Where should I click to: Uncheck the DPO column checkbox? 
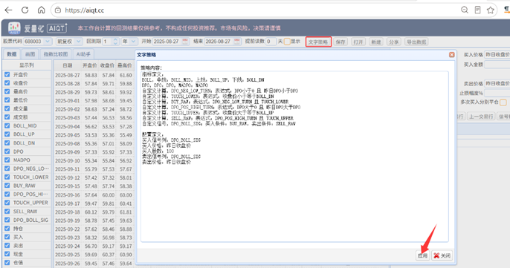coord(7,151)
